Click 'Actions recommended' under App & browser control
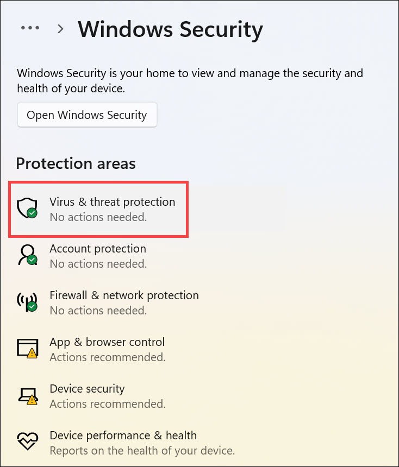 [108, 357]
